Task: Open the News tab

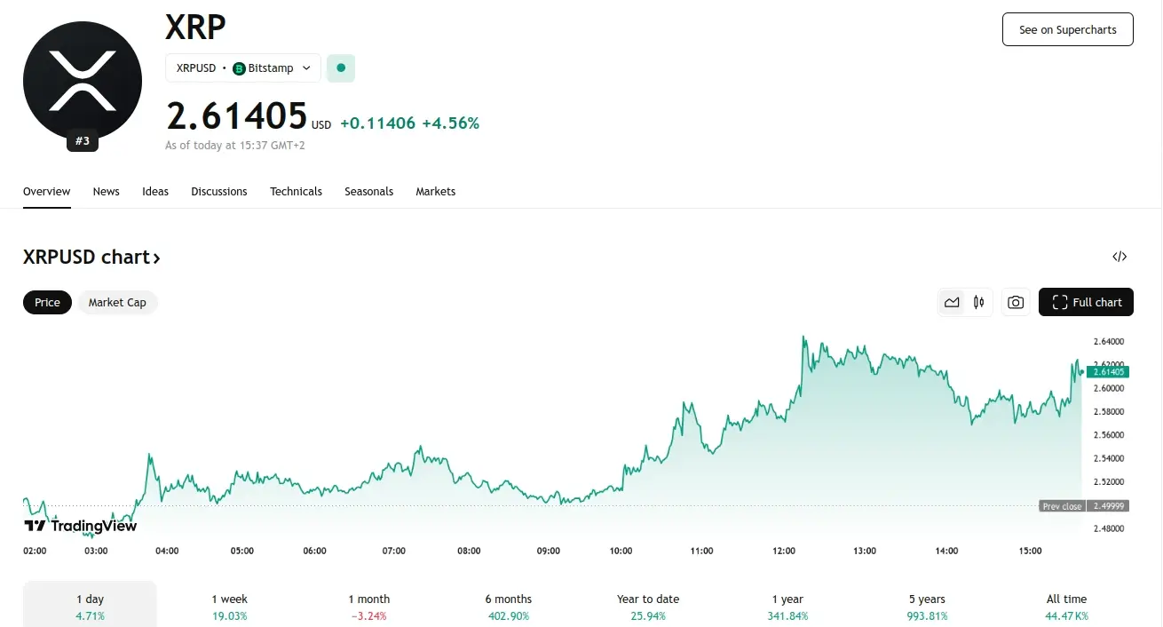Action: pos(106,191)
